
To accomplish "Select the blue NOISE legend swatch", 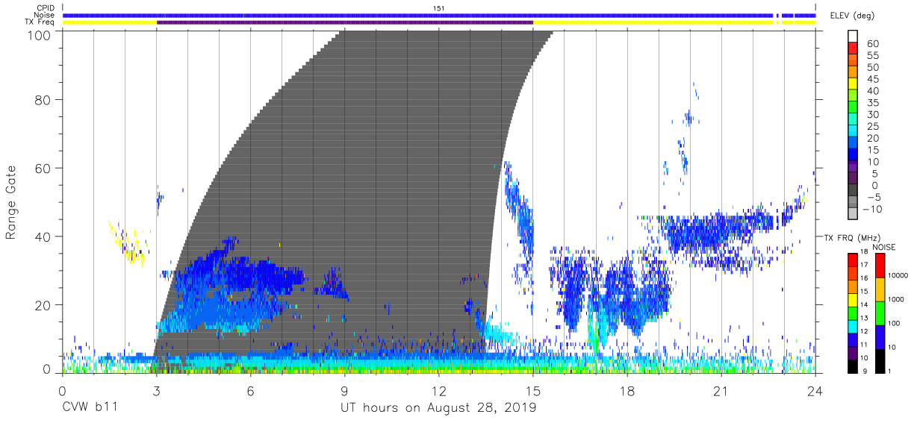I will click(x=880, y=336).
